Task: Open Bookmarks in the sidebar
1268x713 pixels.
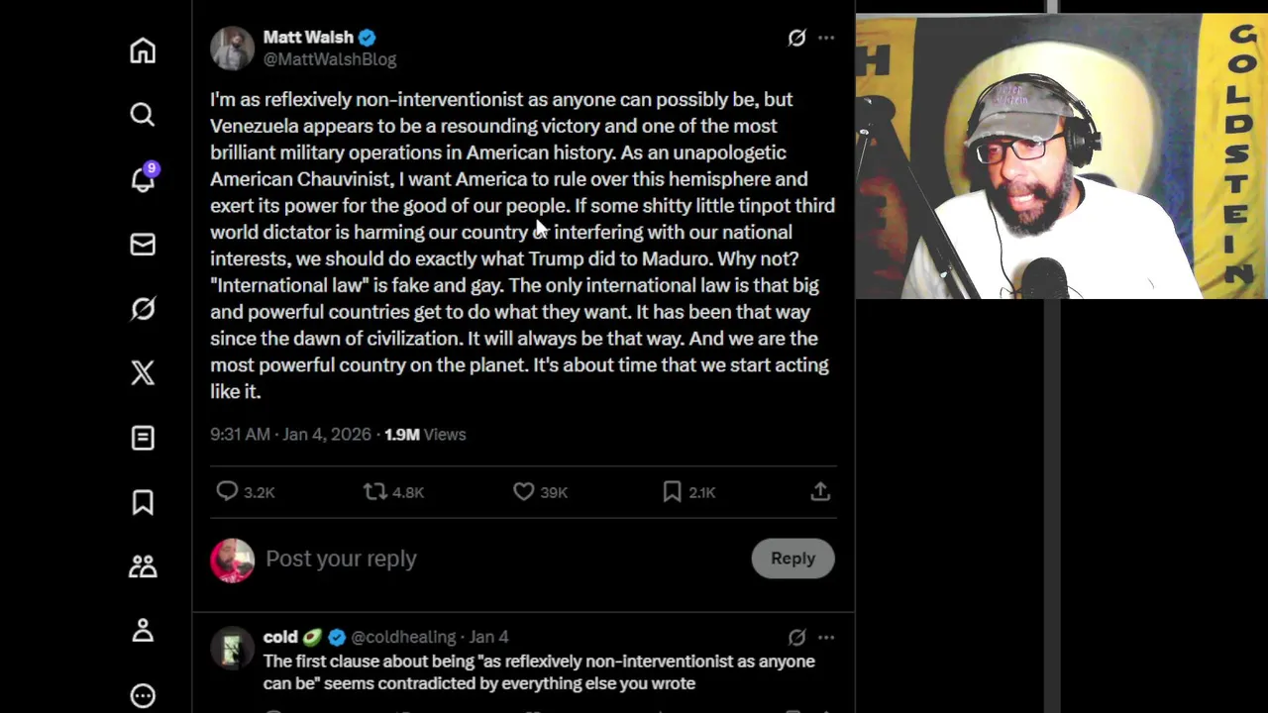Action: [x=143, y=502]
